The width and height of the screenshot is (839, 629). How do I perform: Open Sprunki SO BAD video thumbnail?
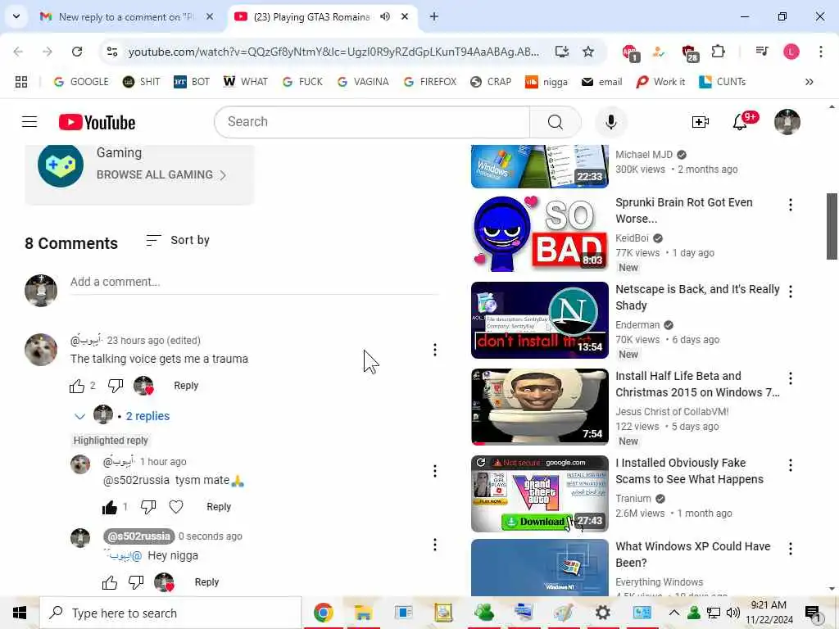tap(539, 233)
